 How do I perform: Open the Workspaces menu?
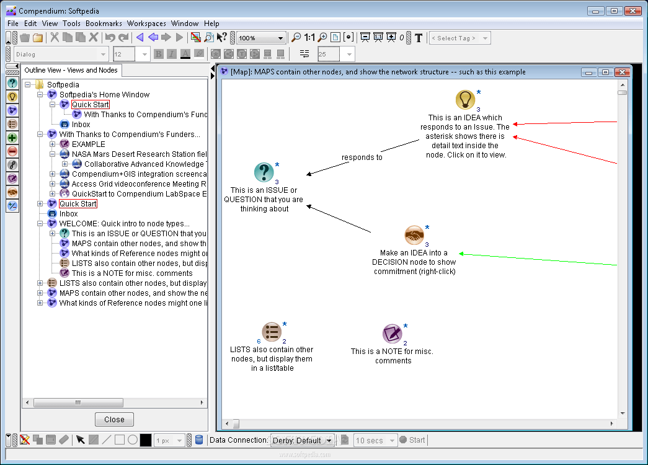[x=146, y=24]
